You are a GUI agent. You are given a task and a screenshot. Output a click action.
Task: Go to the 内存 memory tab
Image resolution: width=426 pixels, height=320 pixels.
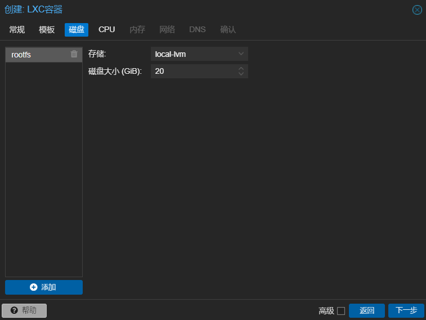click(x=137, y=30)
